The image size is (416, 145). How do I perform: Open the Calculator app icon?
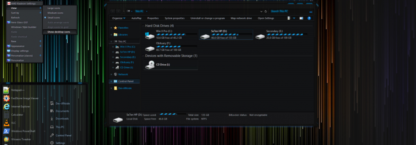(x=6, y=115)
